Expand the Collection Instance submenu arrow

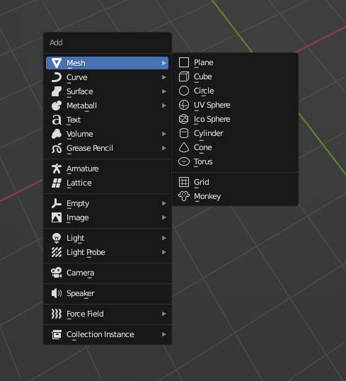(x=164, y=334)
